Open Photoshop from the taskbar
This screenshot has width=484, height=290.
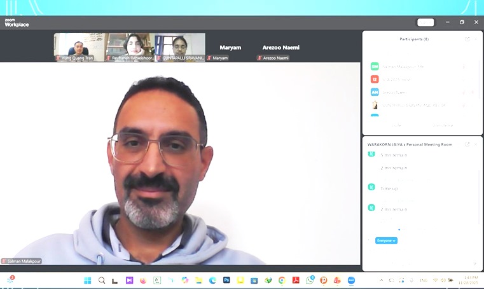coord(226,280)
